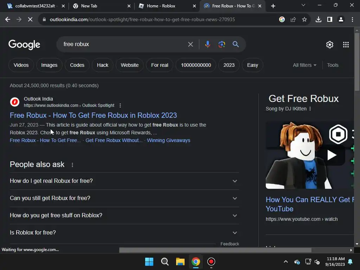
Task: Select the 10000000000 filter chip
Action: [196, 65]
